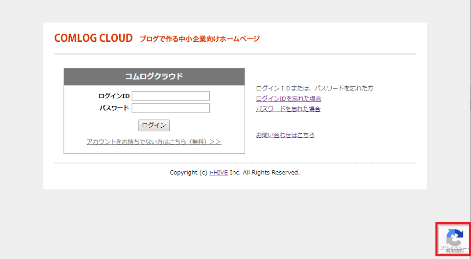
Task: Click the コムログクラウド panel header text
Action: pyautogui.click(x=154, y=76)
